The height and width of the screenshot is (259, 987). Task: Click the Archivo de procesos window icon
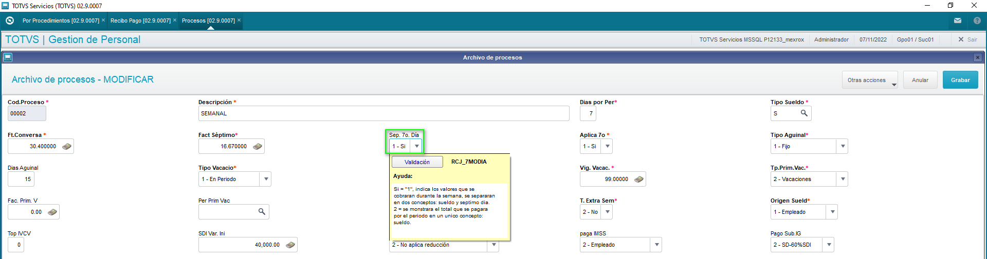point(7,57)
